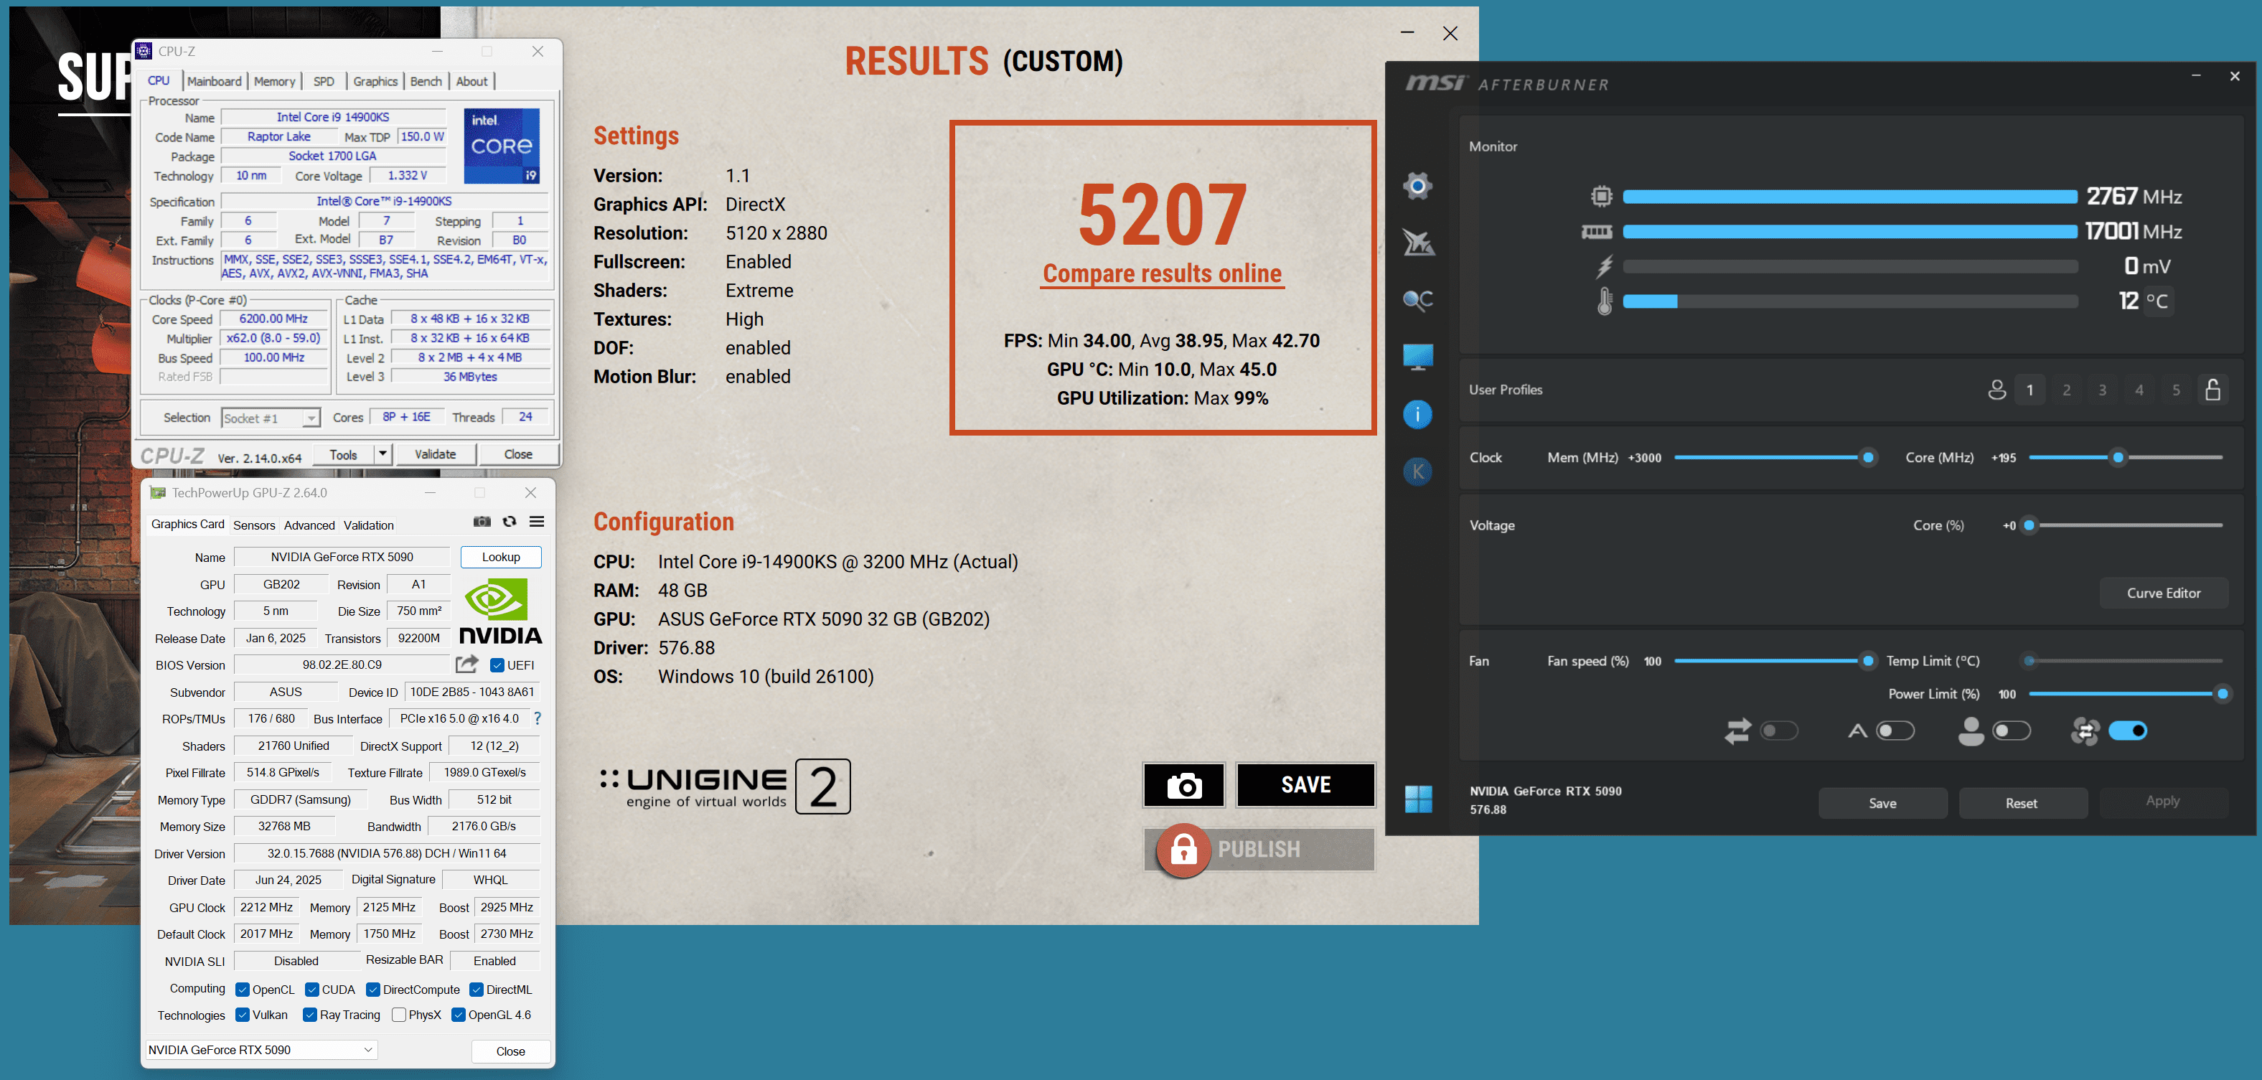Open the Memory tab in CPU-Z
This screenshot has width=2262, height=1080.
(x=275, y=81)
